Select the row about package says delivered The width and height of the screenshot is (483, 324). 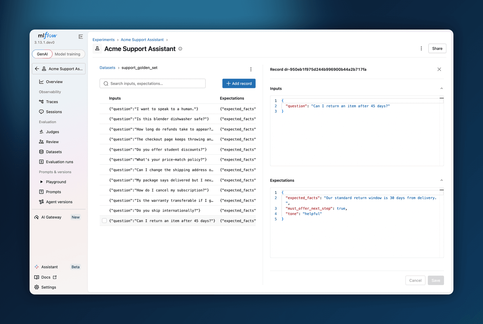(x=178, y=180)
